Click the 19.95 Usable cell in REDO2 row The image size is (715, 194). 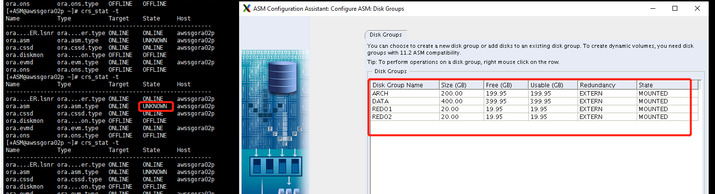tap(553, 116)
